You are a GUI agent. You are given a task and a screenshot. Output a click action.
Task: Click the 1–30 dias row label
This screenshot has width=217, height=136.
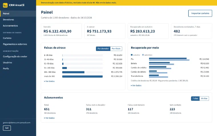[48, 55]
